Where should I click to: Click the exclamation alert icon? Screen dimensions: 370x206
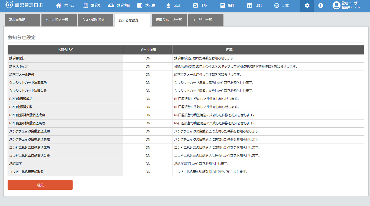(x=321, y=6)
